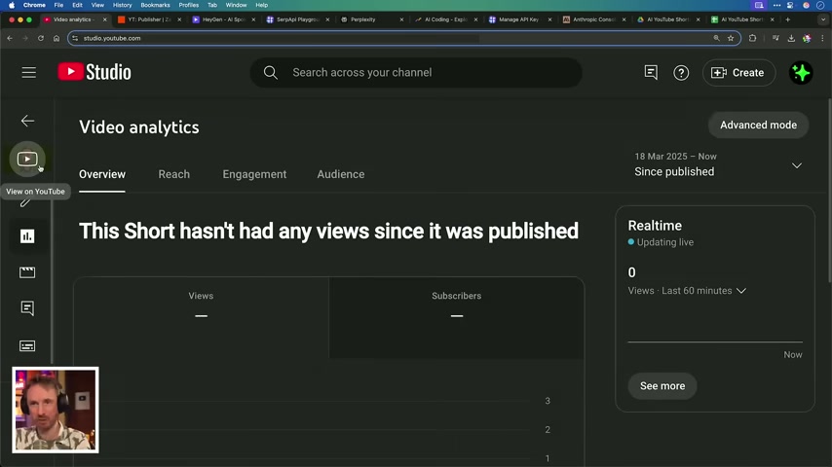Open the Last 60 minutes dropdown
Screen dimensions: 832x467
(x=740, y=291)
